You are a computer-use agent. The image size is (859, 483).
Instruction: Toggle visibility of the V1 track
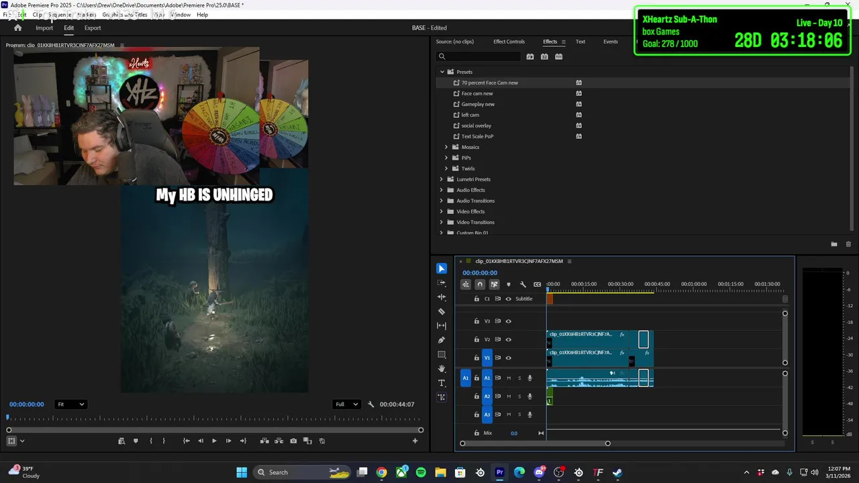point(508,358)
